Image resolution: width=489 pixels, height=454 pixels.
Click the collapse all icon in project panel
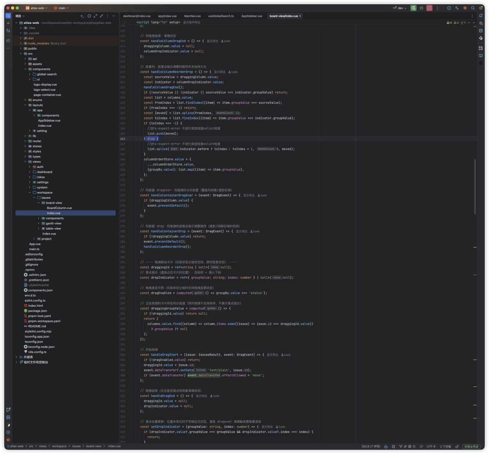point(101,16)
